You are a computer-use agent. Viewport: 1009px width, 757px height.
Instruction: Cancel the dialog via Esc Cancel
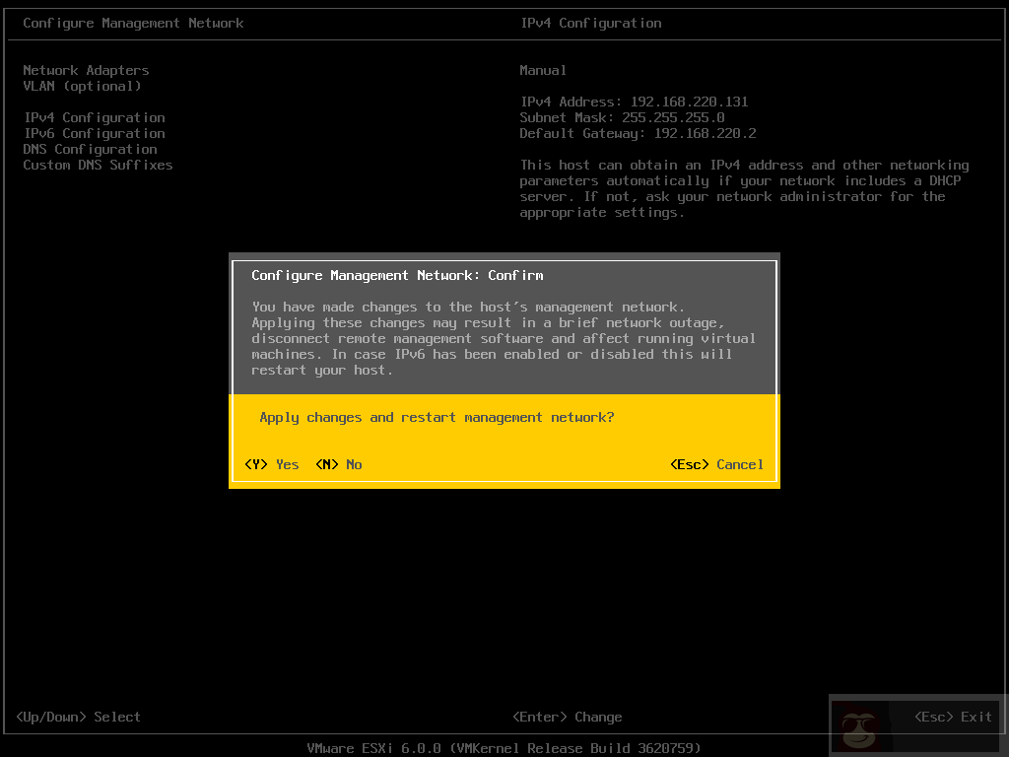(716, 464)
